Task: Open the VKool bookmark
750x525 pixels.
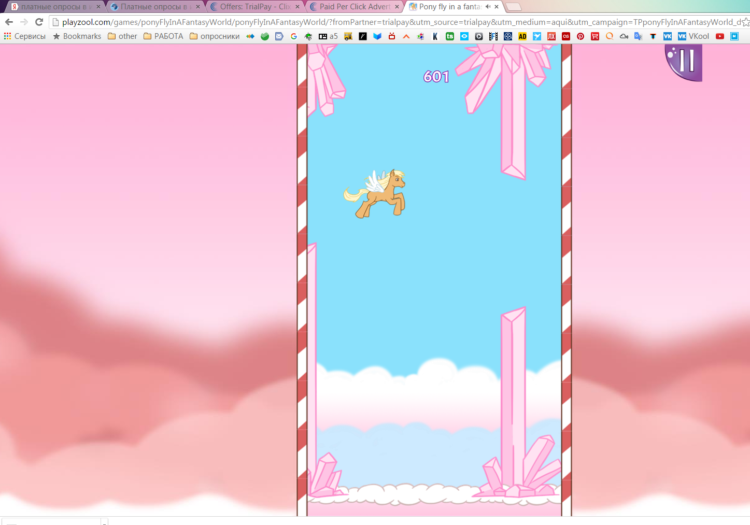Action: pos(694,36)
